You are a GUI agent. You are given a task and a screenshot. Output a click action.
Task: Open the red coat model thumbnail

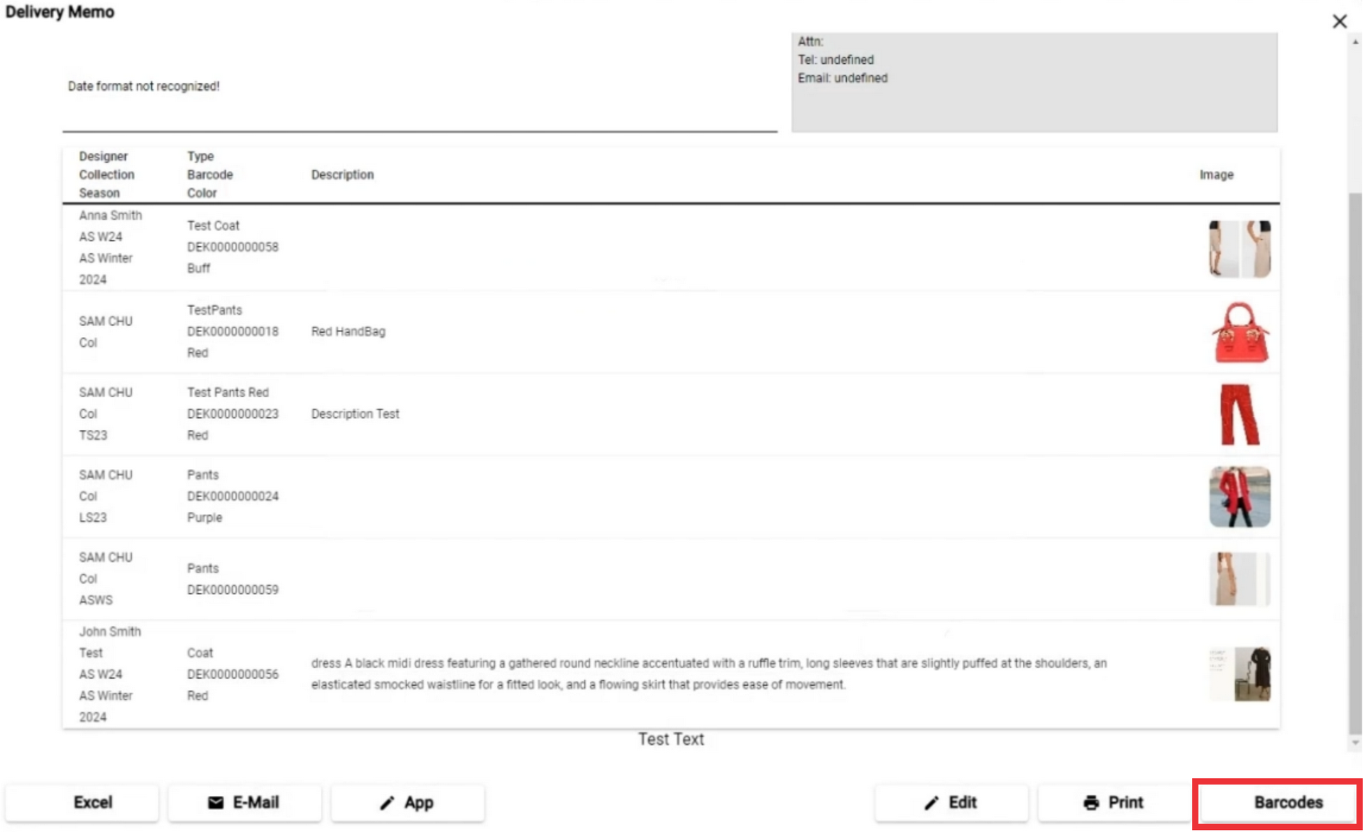click(1239, 497)
